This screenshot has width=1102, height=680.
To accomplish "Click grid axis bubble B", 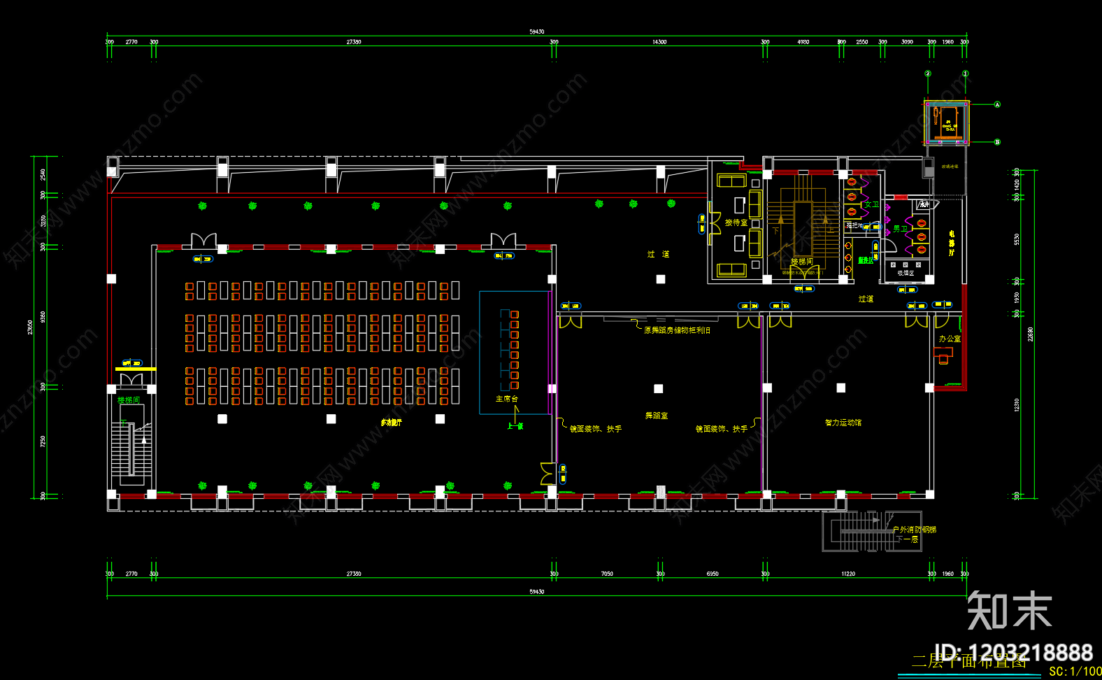I will [997, 142].
